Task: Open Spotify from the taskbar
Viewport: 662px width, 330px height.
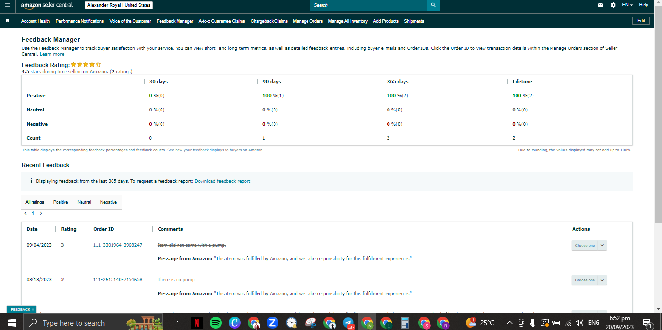Action: pyautogui.click(x=216, y=322)
